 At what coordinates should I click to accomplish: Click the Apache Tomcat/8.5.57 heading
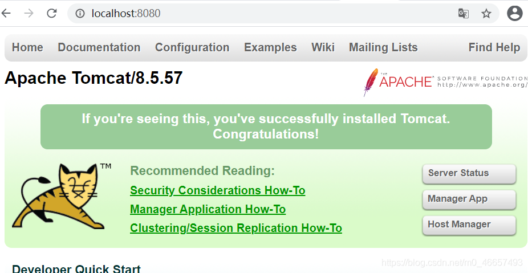(x=94, y=78)
